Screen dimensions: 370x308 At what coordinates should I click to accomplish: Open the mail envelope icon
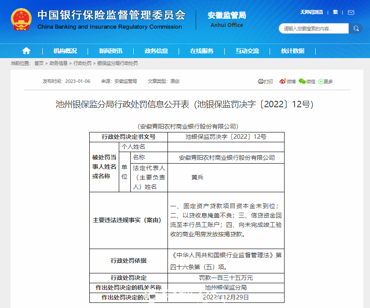pyautogui.click(x=351, y=12)
